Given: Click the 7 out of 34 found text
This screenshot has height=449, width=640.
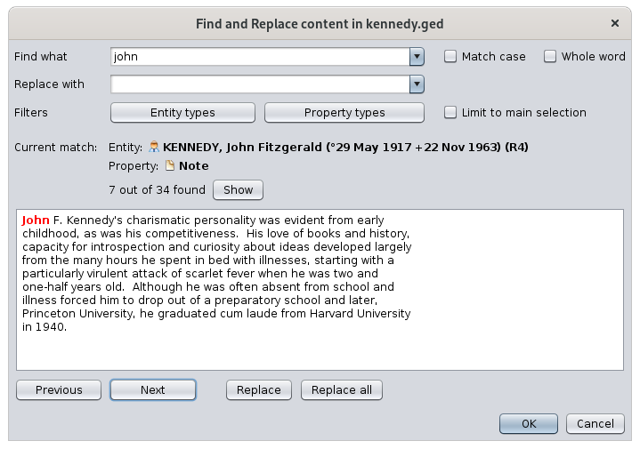Looking at the screenshot, I should pos(158,190).
